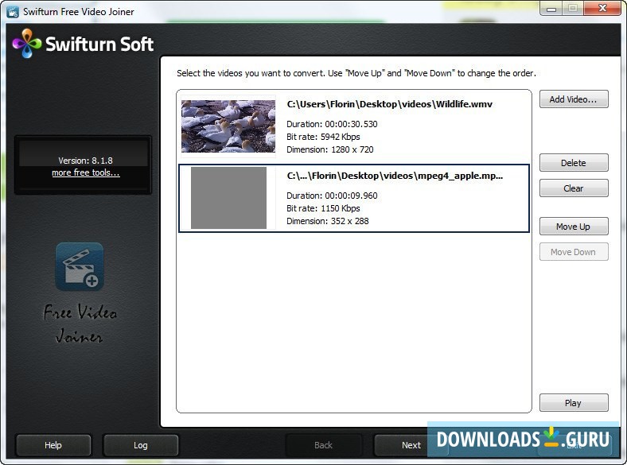Click the disabled Move Down button
The height and width of the screenshot is (465, 627).
[574, 252]
